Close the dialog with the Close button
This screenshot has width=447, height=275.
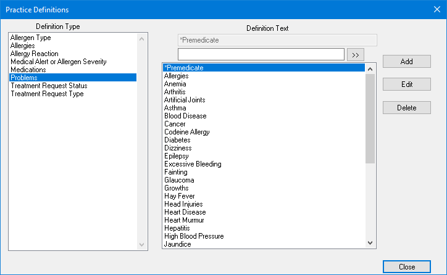tap(406, 267)
